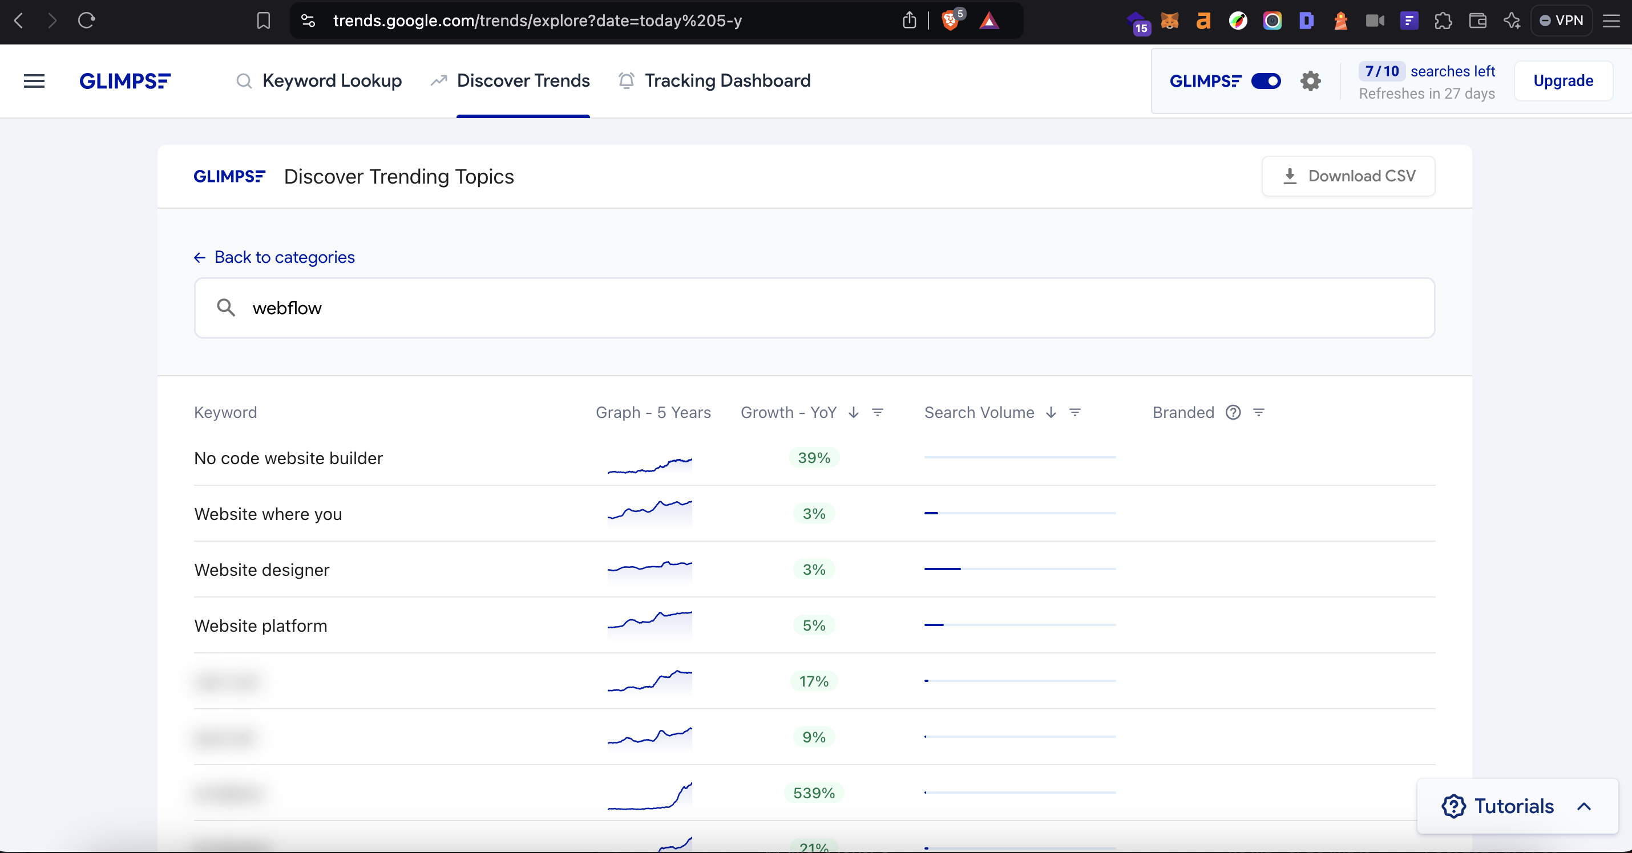Open the browser extensions puzzle icon
This screenshot has height=853, width=1632.
[x=1443, y=21]
